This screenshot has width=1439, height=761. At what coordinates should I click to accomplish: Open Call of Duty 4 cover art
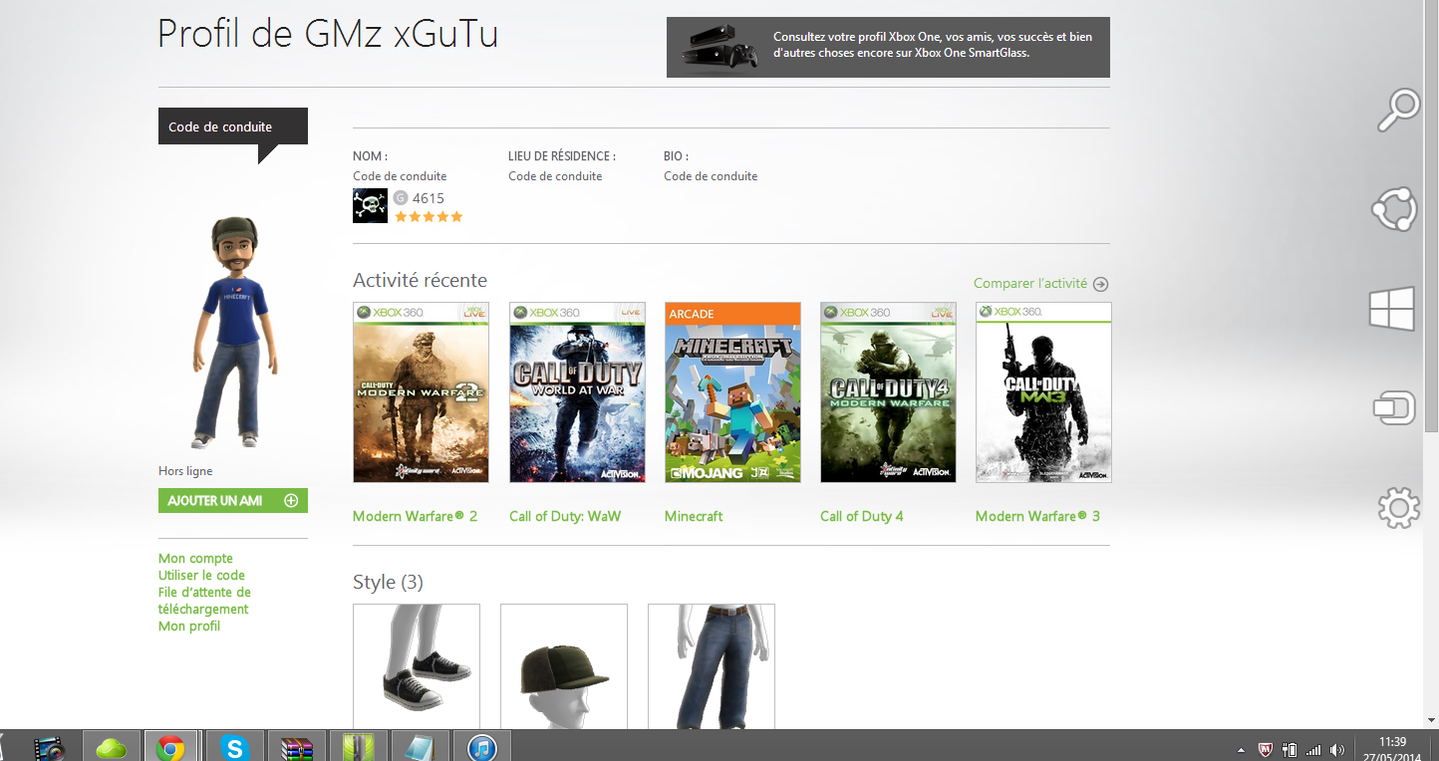point(888,392)
